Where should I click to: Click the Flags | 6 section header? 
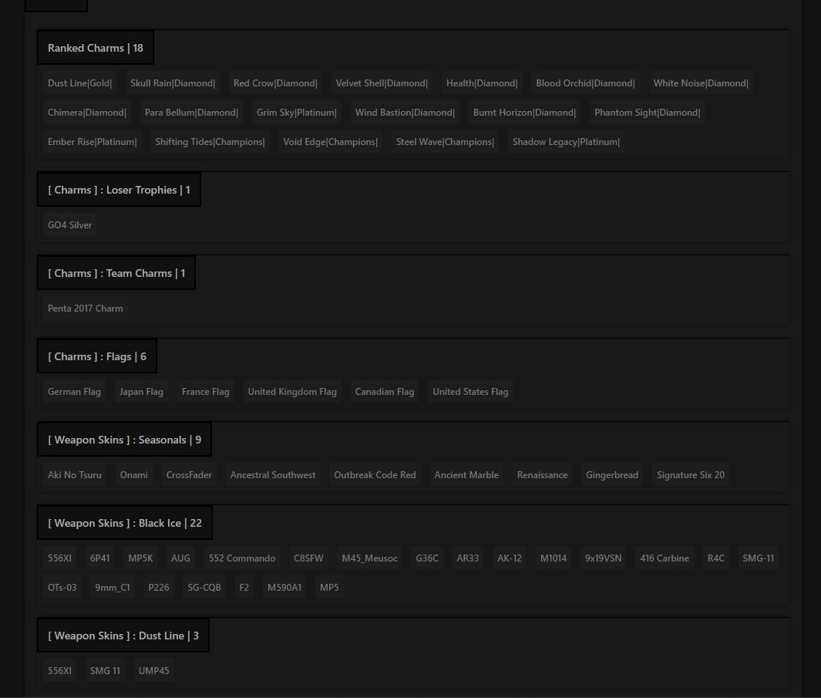coord(97,356)
